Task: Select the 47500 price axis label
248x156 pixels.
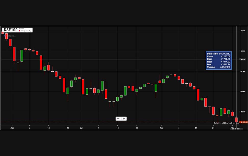Action: click(243, 71)
